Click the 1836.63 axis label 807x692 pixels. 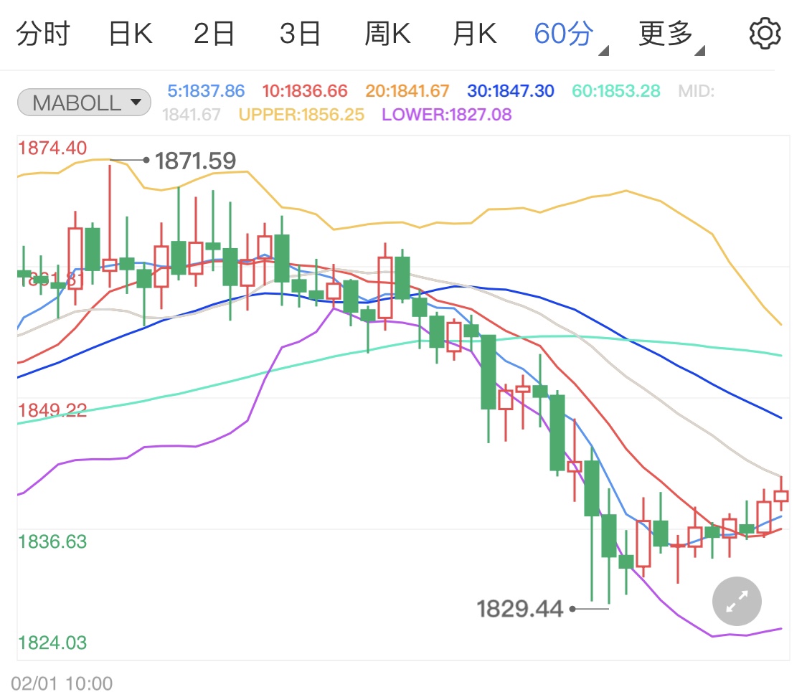[52, 541]
